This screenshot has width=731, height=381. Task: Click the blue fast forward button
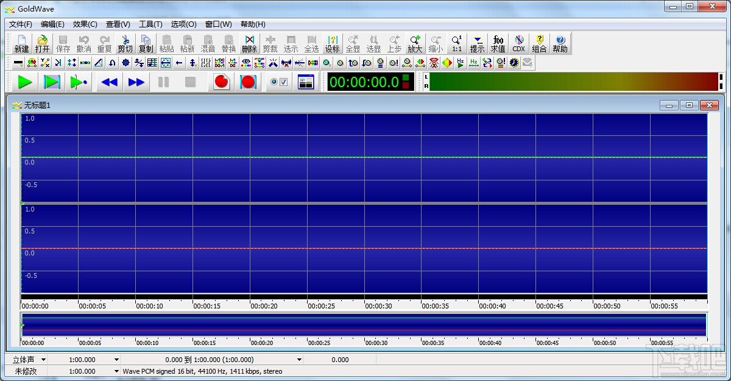(136, 82)
